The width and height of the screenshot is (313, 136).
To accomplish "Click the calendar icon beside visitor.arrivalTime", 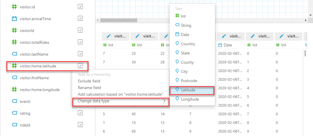I will point(14,19).
